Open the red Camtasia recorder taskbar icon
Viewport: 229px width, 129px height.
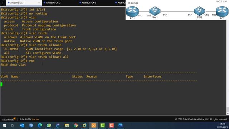(x=112, y=125)
